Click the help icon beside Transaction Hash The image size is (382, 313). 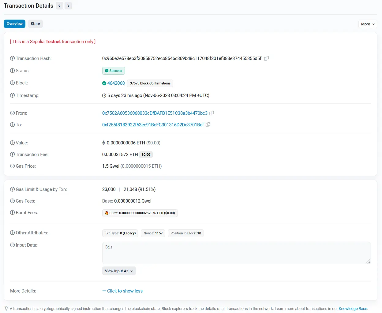click(12, 58)
